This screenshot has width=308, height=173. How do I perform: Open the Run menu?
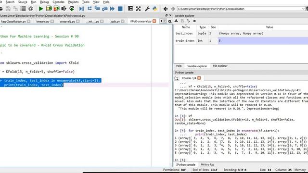tap(34, 2)
